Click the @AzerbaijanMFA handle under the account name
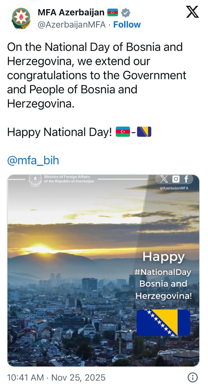This screenshot has height=385, width=208. (x=72, y=25)
